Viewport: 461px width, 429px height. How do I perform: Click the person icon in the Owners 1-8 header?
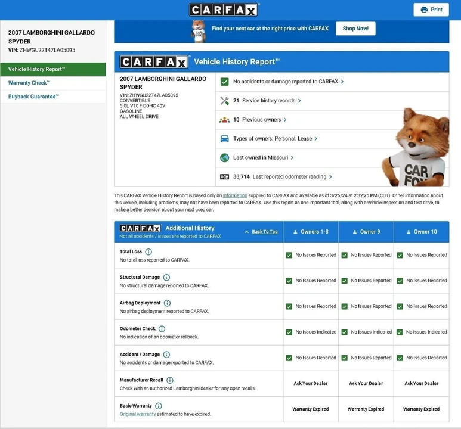coord(295,232)
